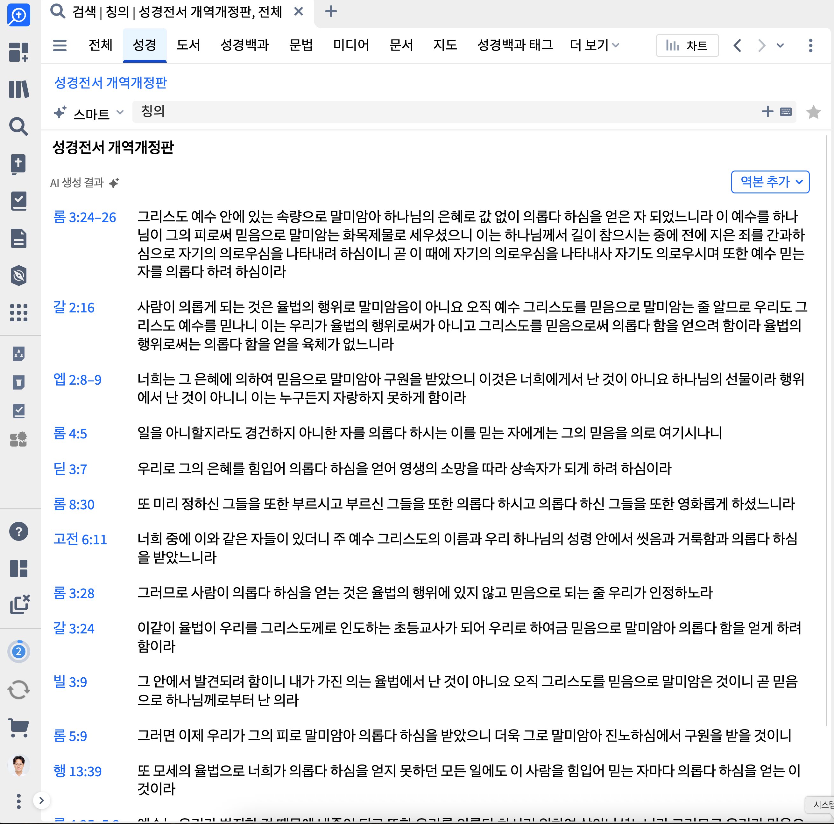This screenshot has width=834, height=824.
Task: Open the Library books icon
Action: coord(18,89)
